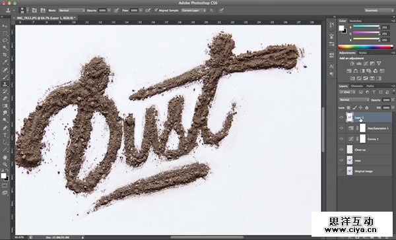The height and width of the screenshot is (240, 396).
Task: Select the Adjustments panel tab
Action: (x=347, y=53)
